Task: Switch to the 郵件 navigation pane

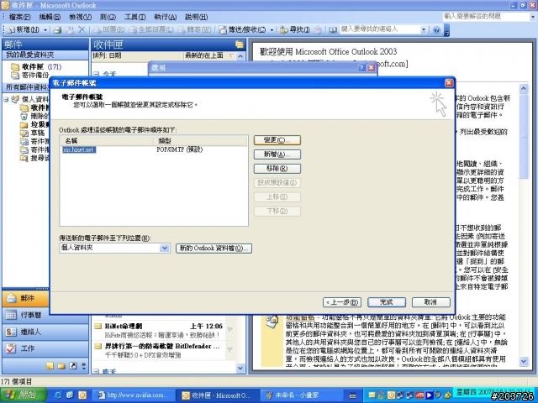Action: (25, 298)
